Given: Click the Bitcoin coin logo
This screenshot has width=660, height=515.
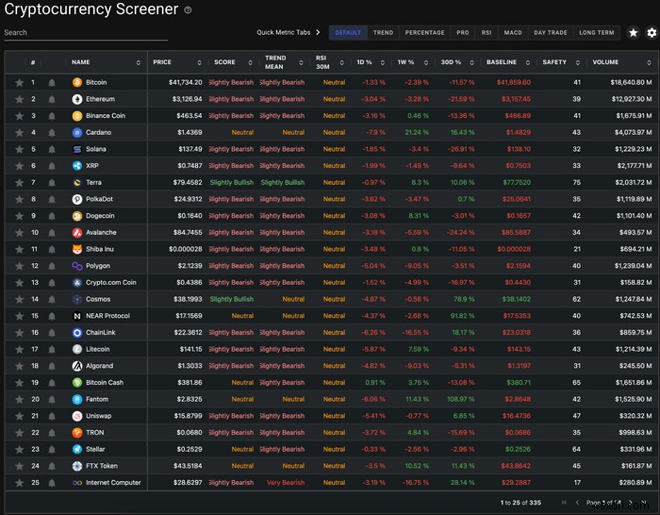Looking at the screenshot, I should click(77, 83).
